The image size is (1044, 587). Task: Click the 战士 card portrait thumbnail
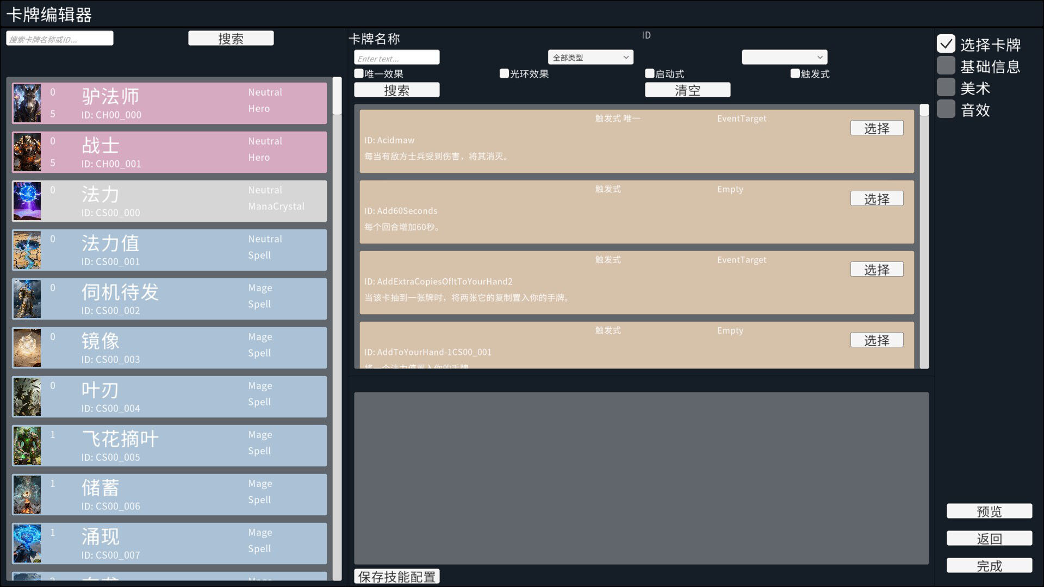pyautogui.click(x=27, y=152)
